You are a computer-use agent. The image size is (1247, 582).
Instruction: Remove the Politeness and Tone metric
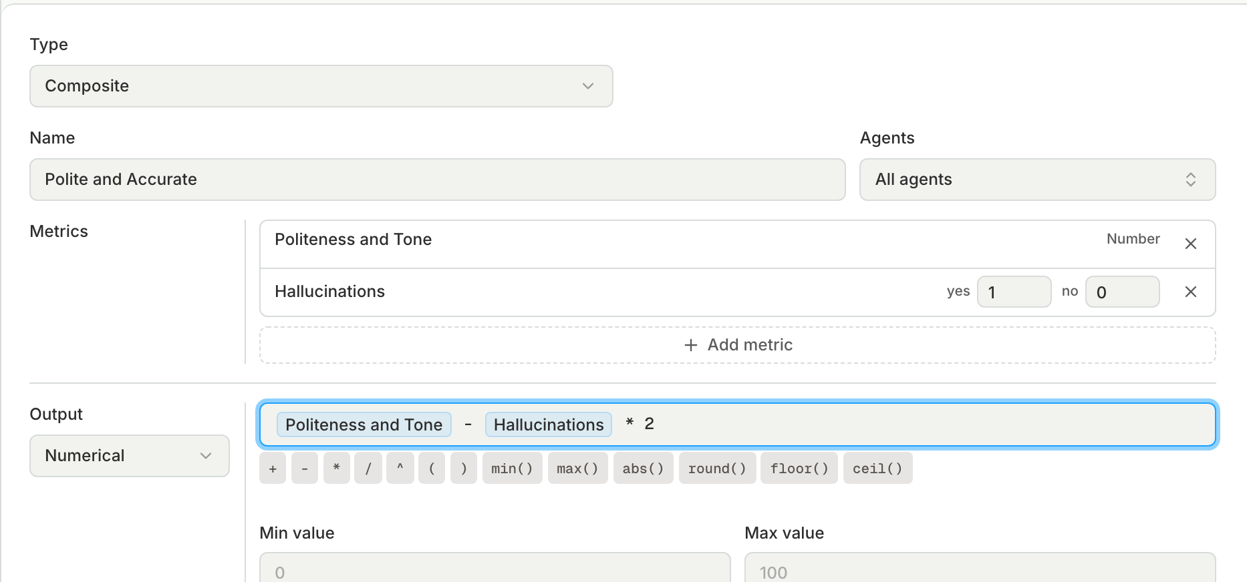[x=1190, y=244]
